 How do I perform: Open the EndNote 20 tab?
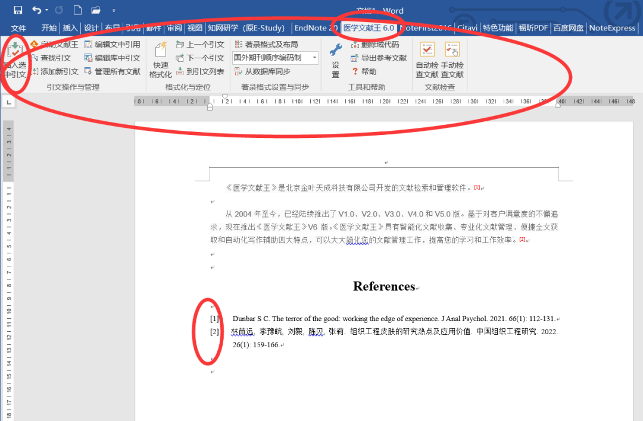tap(316, 28)
